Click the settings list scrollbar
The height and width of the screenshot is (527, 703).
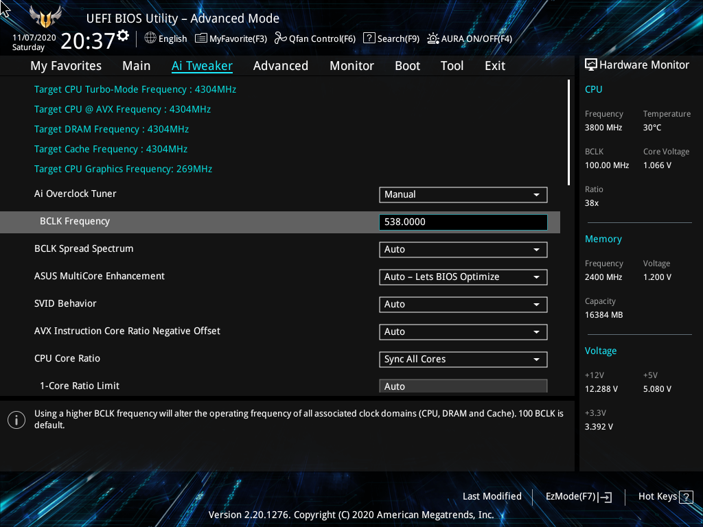[x=568, y=132]
